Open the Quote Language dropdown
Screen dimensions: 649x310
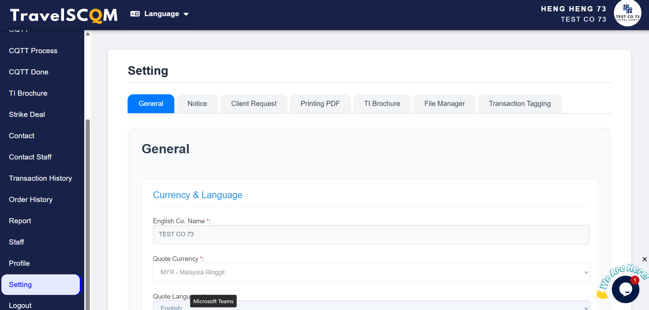pyautogui.click(x=371, y=306)
